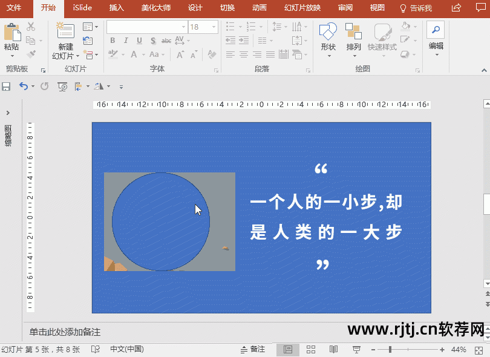Click the 编辑 (Editing) button
490x357 pixels.
[x=436, y=36]
